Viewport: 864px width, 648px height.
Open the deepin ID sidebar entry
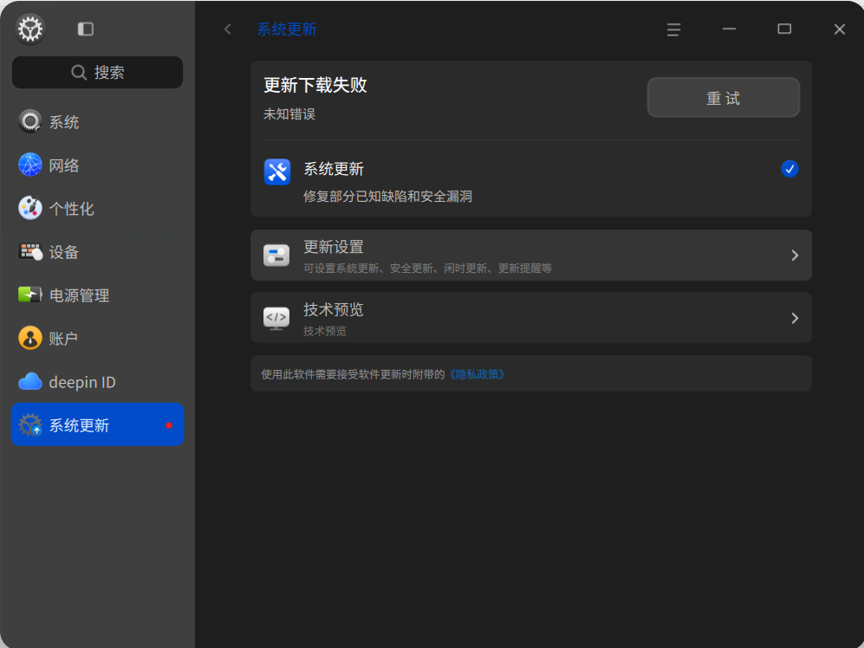[x=97, y=381]
